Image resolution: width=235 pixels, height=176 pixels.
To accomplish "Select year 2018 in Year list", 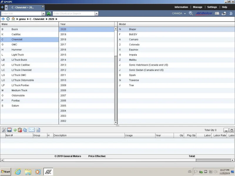I will click(x=87, y=40).
